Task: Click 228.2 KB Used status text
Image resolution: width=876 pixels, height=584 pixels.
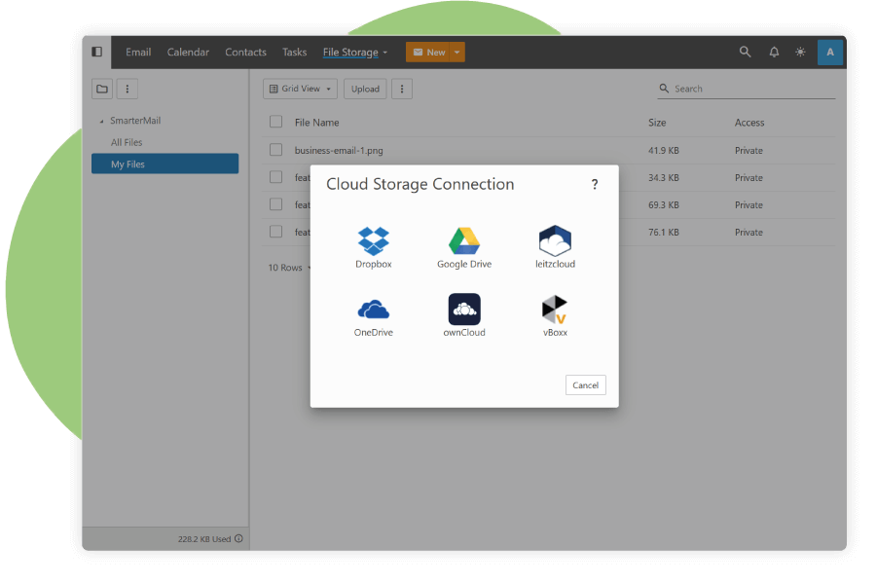Action: coord(204,539)
